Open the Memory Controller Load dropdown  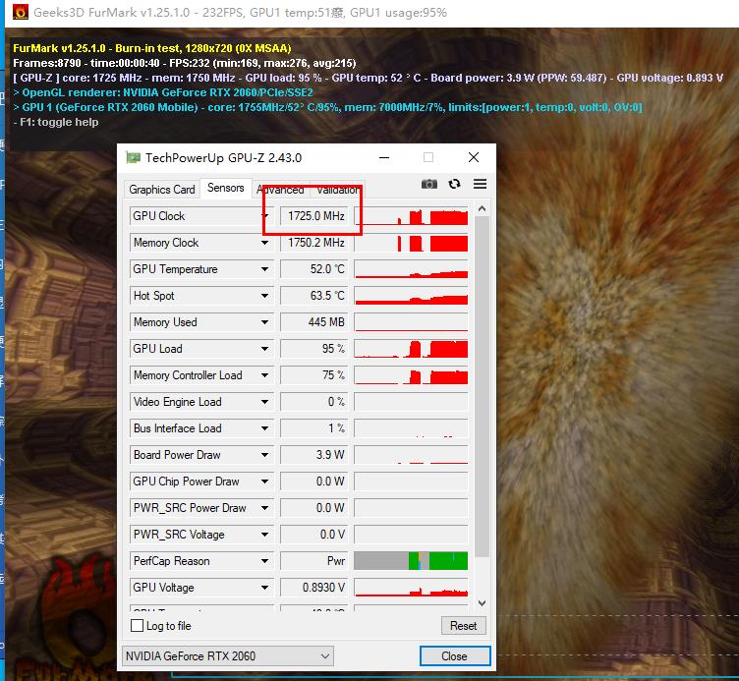(265, 375)
